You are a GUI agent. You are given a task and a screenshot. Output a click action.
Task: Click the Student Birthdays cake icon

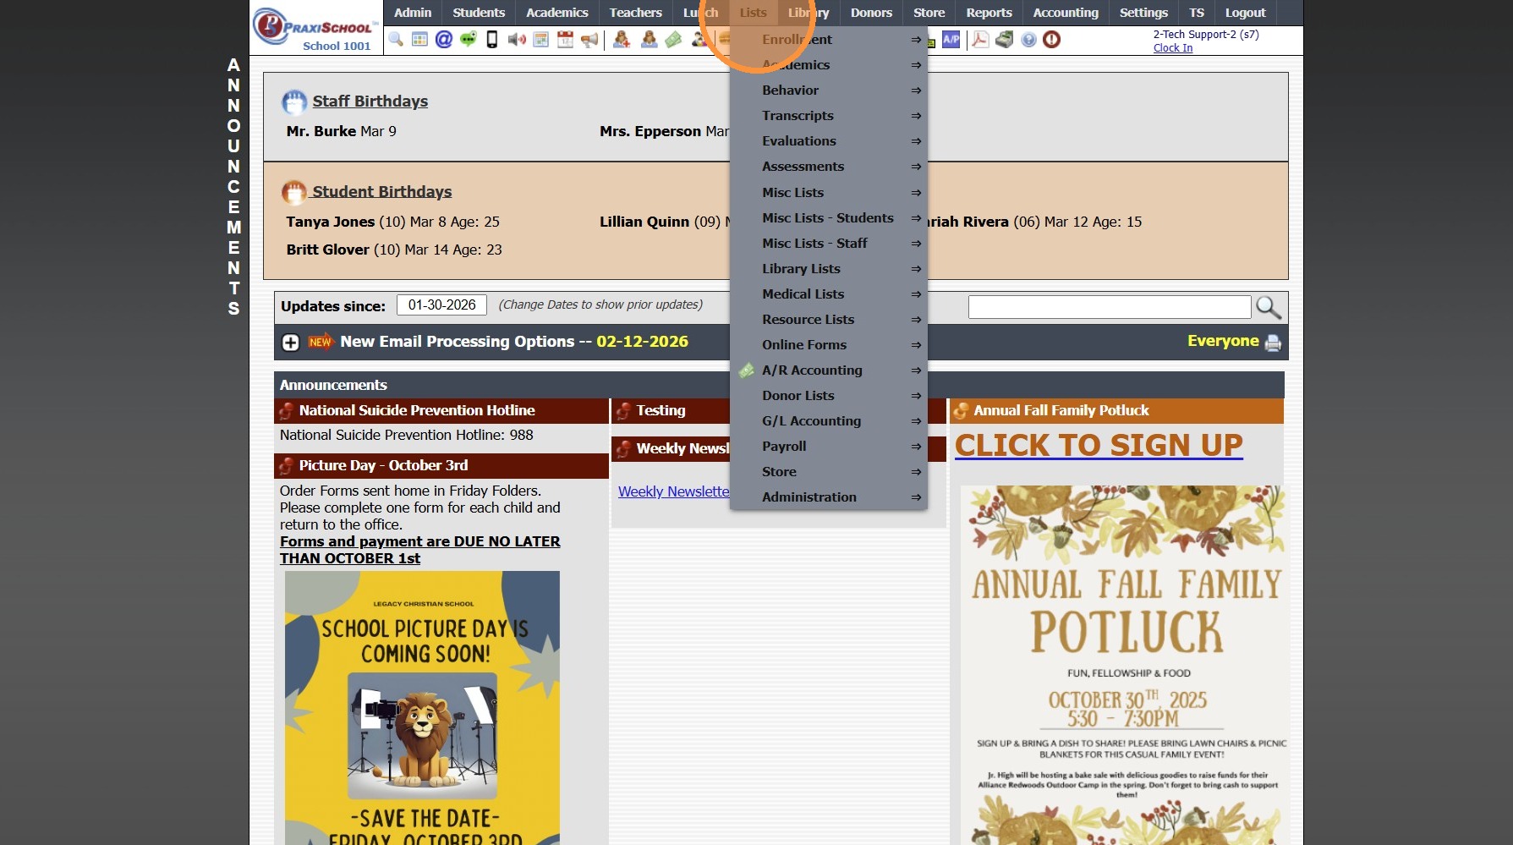tap(294, 193)
